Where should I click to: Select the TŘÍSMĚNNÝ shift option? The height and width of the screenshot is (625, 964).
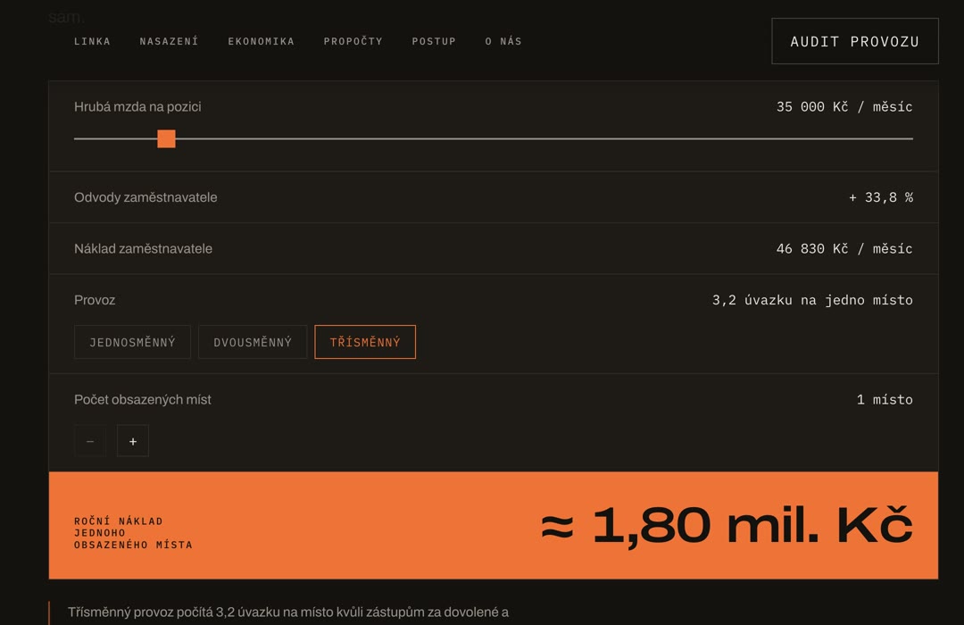coord(365,342)
